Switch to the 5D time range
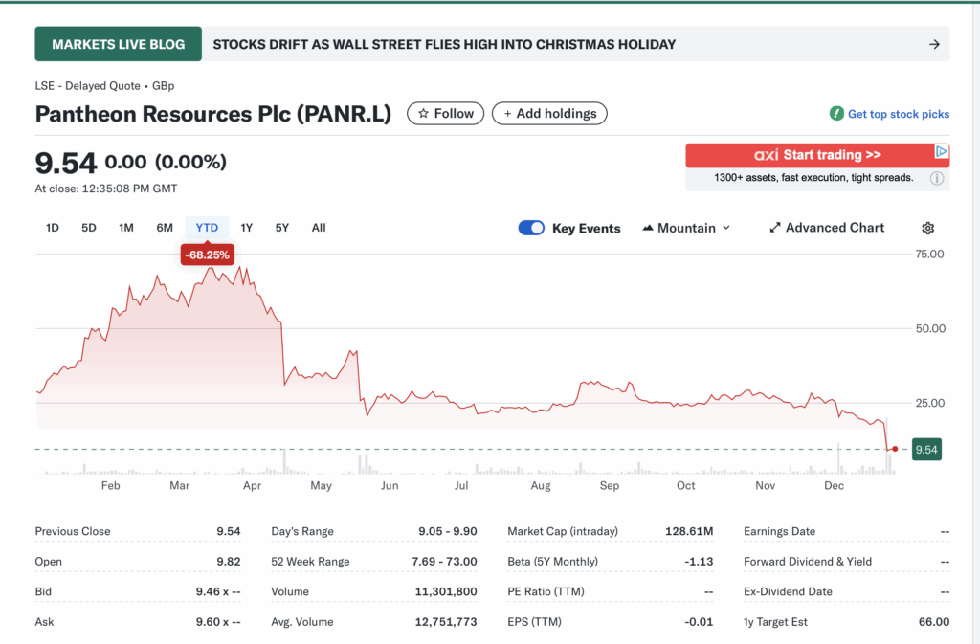 tap(87, 228)
